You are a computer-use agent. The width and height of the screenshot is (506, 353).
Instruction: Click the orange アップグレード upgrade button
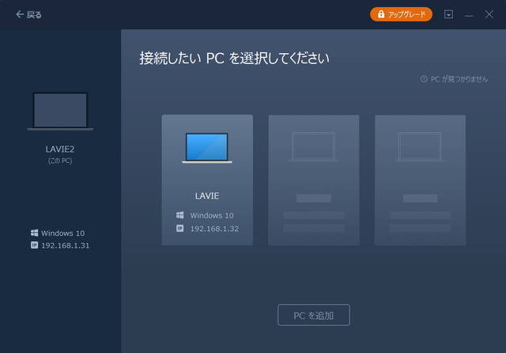[x=401, y=14]
